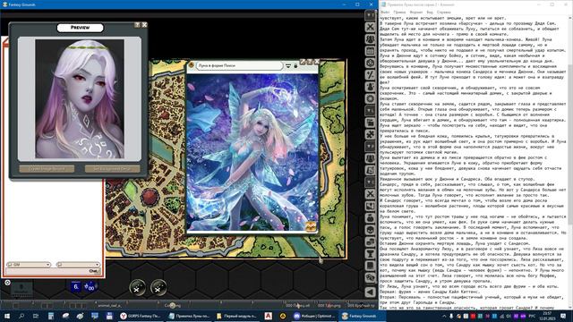Image resolution: width=573 pixels, height=322 pixels.
Task: Open the Party Sheet people sidebar icon
Action: 370,39
